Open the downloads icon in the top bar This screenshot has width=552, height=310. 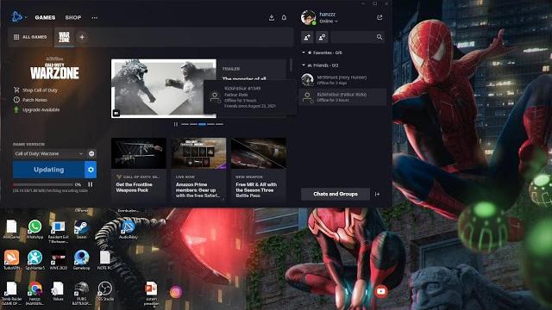pos(272,17)
